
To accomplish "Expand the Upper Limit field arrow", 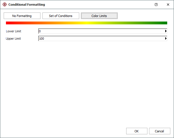I will pyautogui.click(x=166, y=39).
